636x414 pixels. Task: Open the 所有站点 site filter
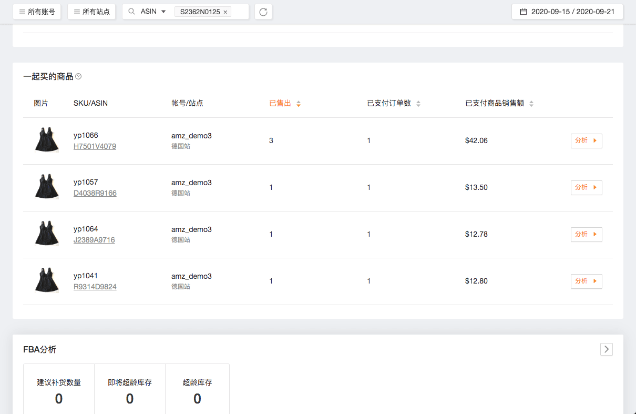[91, 12]
